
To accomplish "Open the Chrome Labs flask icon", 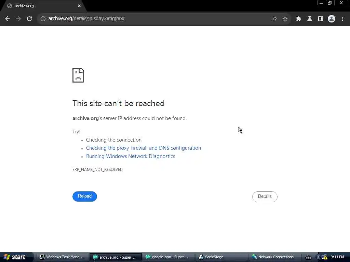I will tap(310, 19).
